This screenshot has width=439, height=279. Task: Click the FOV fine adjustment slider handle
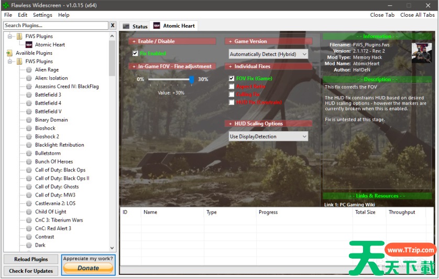(x=192, y=79)
